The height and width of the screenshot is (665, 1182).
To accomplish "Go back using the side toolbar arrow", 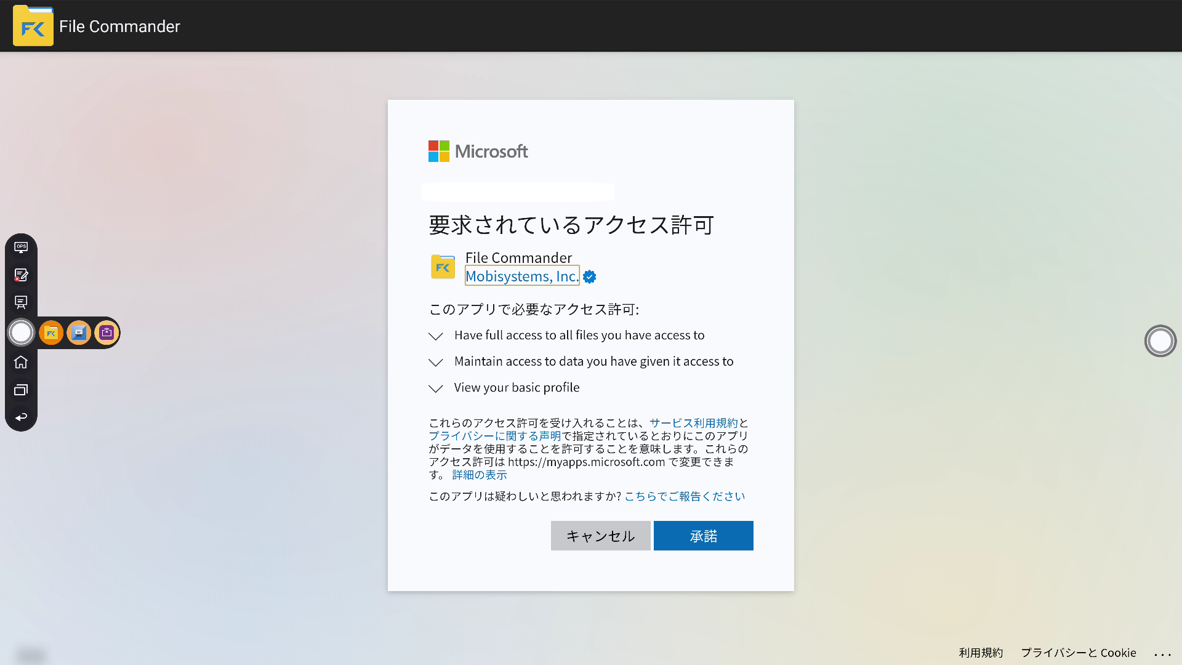I will tap(21, 417).
